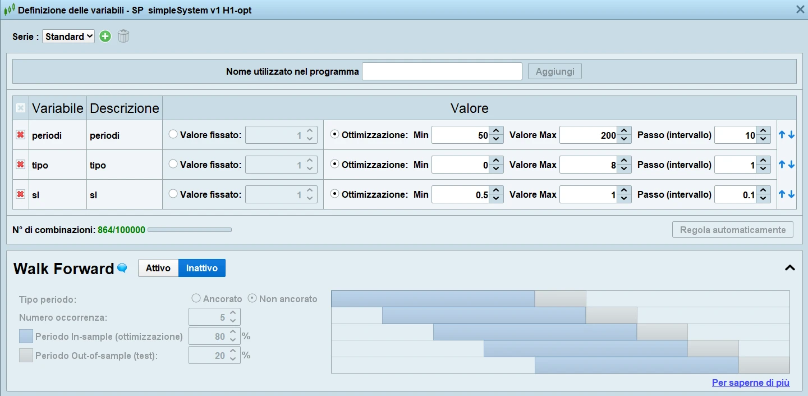Screen dimensions: 808x396
Task: Select Ottimizzazione radio for tipo
Action: click(x=334, y=164)
